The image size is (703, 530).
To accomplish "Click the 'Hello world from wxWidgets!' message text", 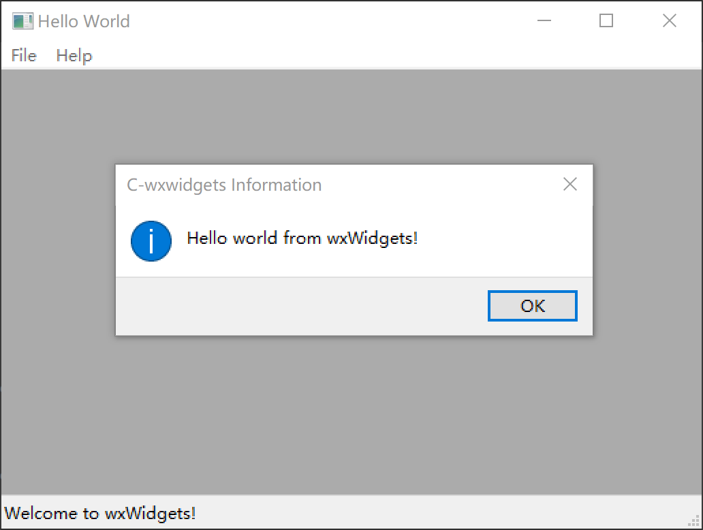I will click(302, 238).
